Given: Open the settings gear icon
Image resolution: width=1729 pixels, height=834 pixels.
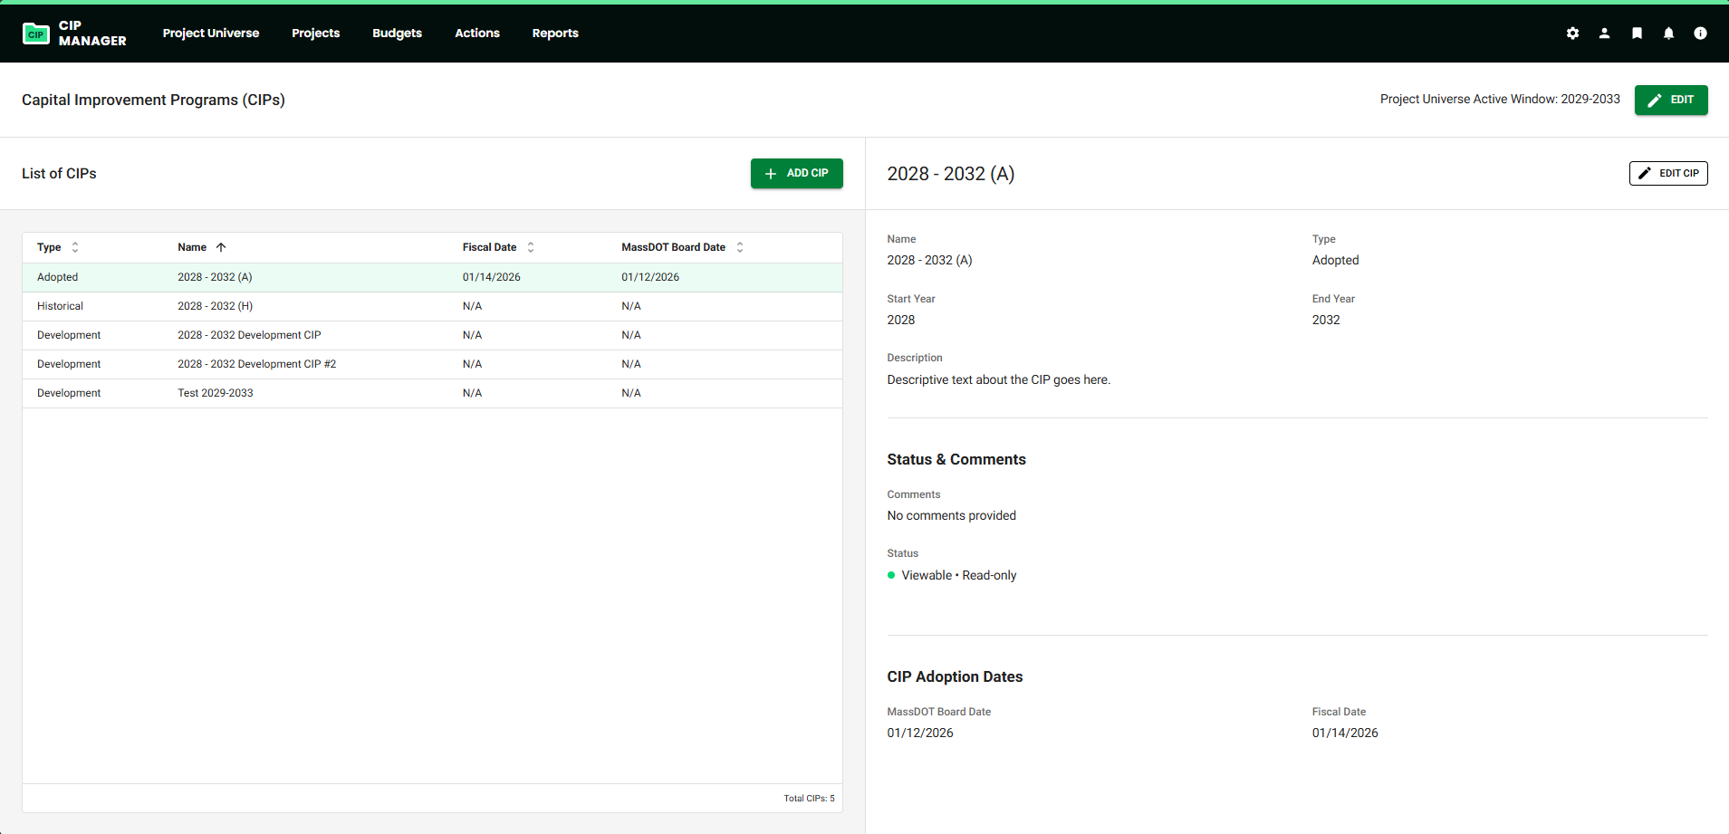Looking at the screenshot, I should 1573,33.
